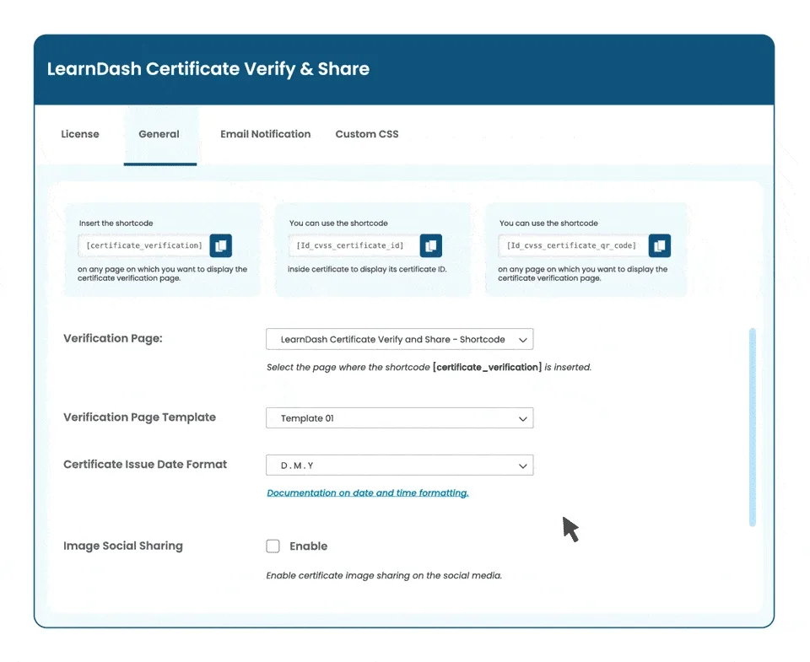Switch to the Custom CSS tab
810x662 pixels.
367,133
